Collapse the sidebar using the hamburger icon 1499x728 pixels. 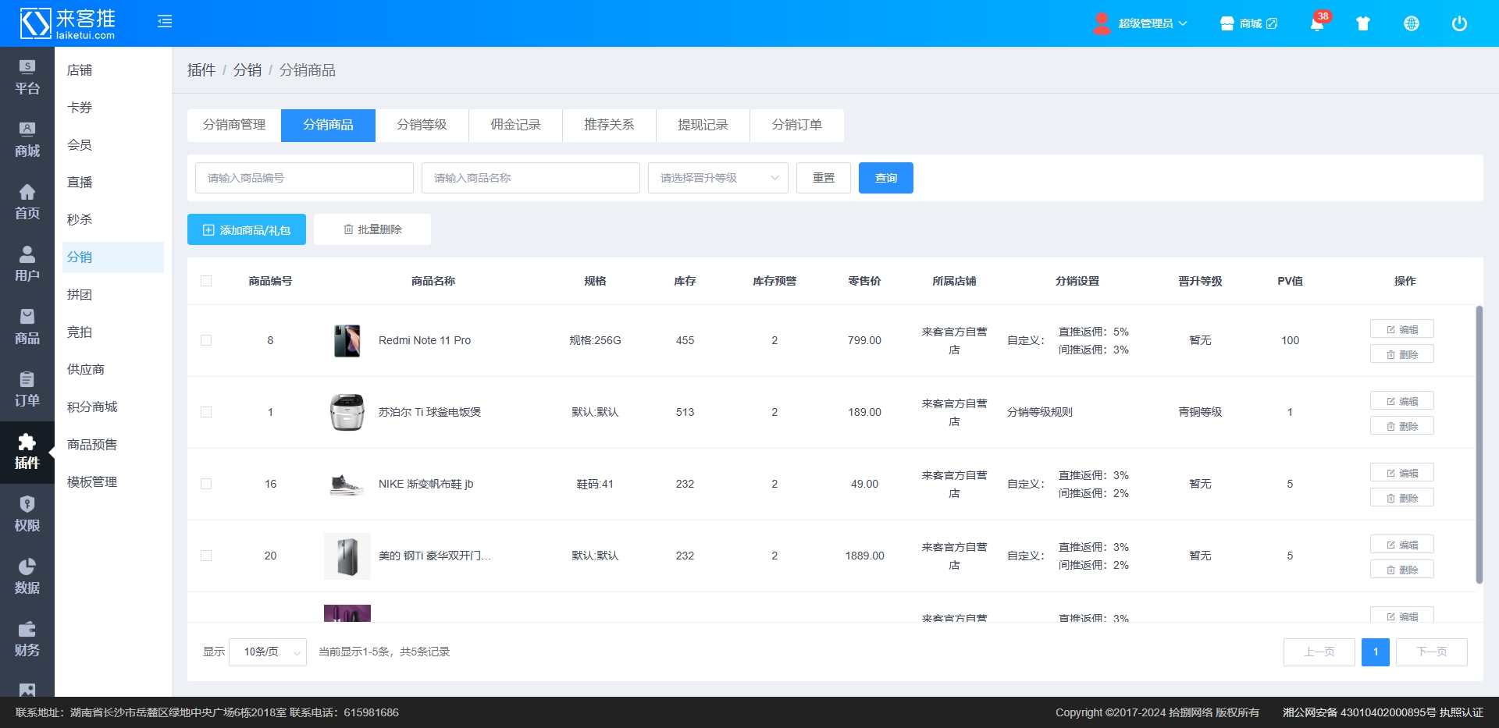pyautogui.click(x=164, y=22)
